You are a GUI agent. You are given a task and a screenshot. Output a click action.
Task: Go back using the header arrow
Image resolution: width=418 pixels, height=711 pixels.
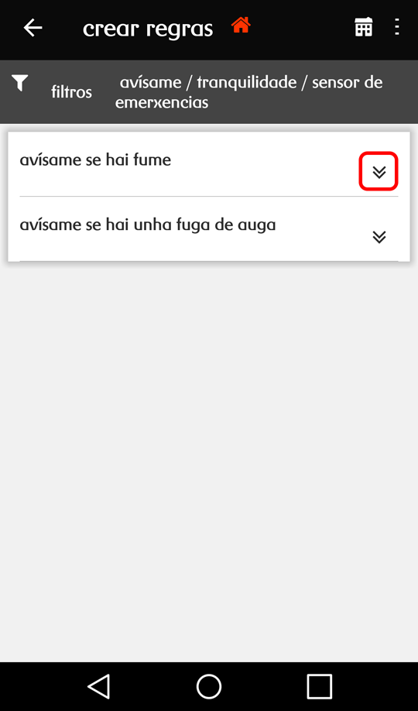pyautogui.click(x=33, y=28)
